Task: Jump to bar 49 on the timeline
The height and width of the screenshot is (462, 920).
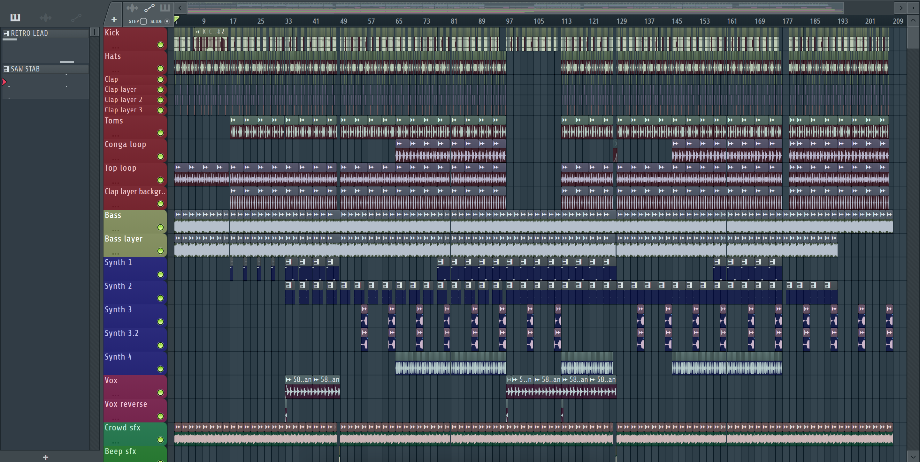Action: (x=344, y=21)
